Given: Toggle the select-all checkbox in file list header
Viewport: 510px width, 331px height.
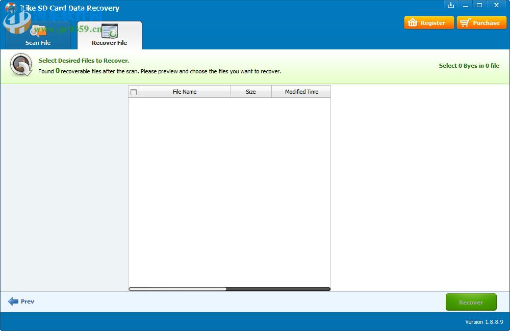Looking at the screenshot, I should 134,92.
